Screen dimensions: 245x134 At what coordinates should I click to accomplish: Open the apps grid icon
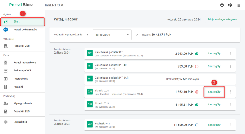[238, 5]
